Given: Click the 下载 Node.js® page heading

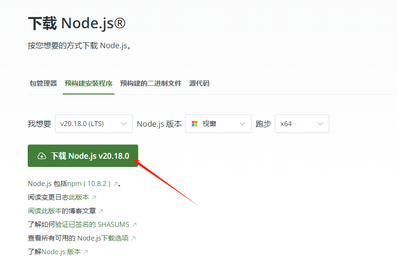Looking at the screenshot, I should [77, 23].
